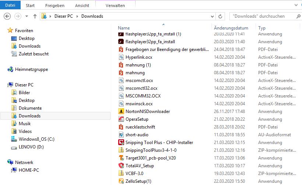
Task: Open Zuletzt besucht in sidebar
Action: [x=34, y=54]
